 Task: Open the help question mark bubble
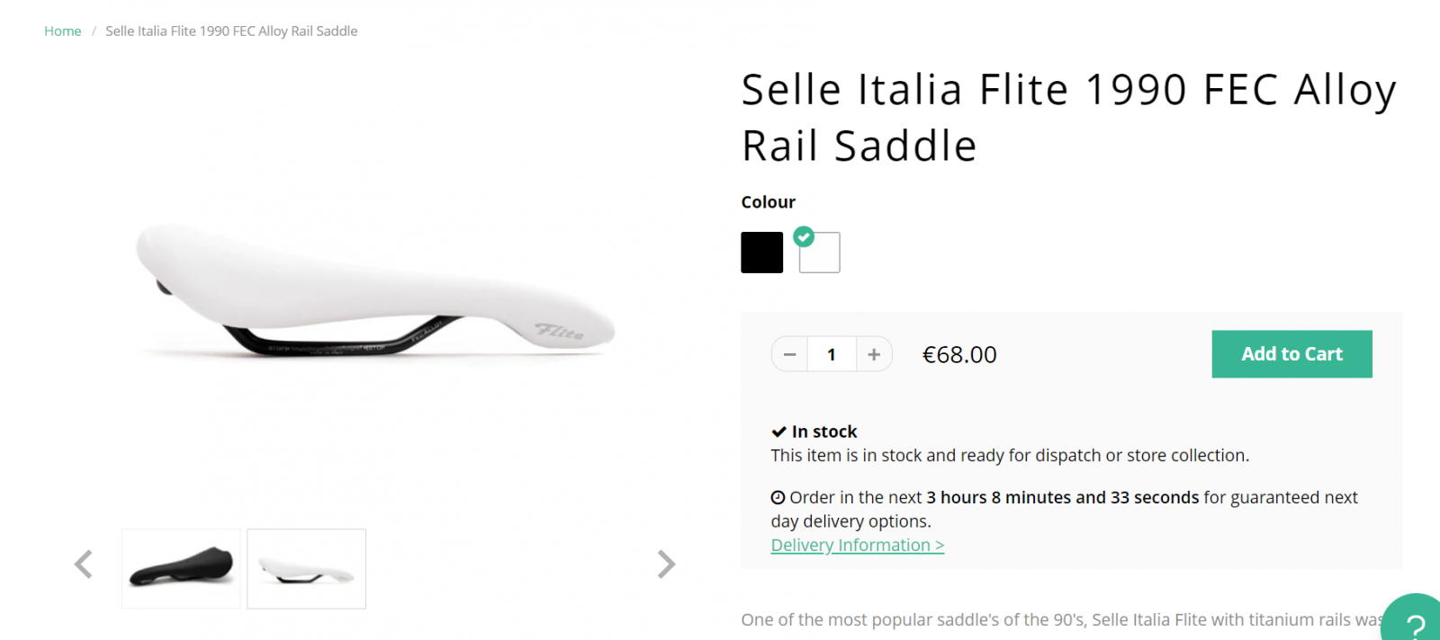1415,623
